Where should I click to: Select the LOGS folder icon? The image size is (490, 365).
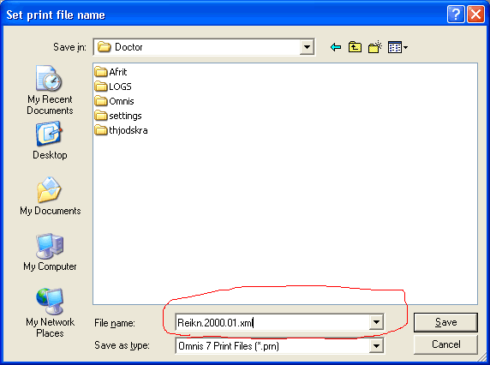101,87
